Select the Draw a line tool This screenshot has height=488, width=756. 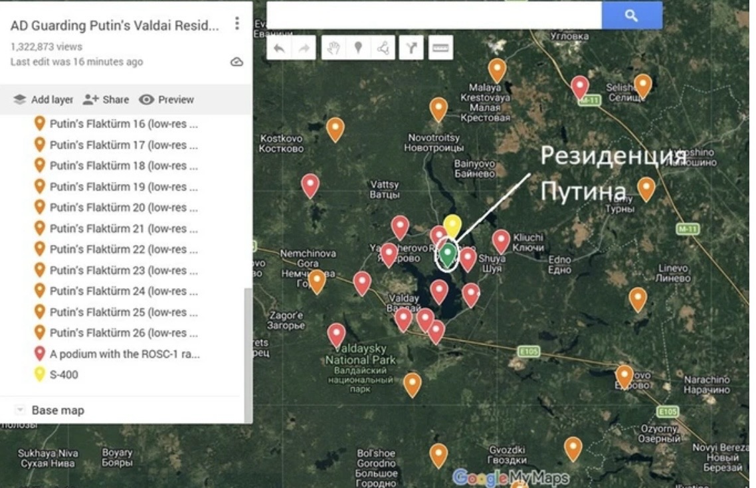pos(383,48)
